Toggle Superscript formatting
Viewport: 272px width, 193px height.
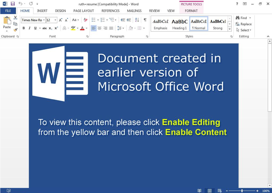56,28
